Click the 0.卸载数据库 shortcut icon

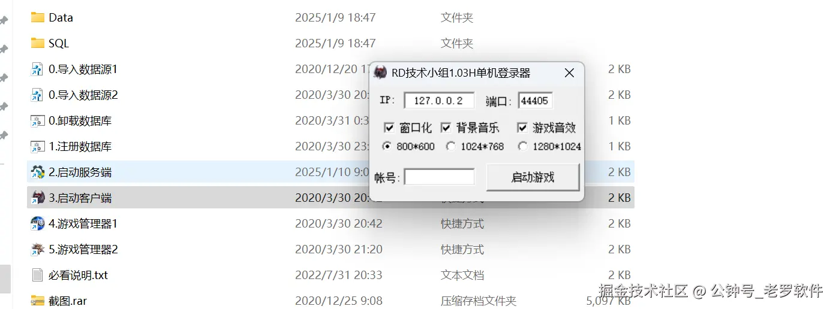tap(38, 120)
